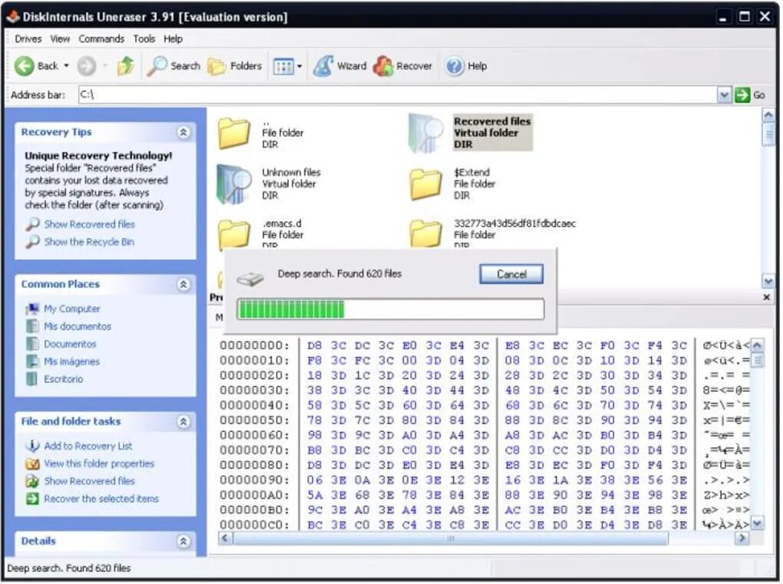Viewport: 783px width, 584px height.
Task: Click Add to Recovery List
Action: pyautogui.click(x=88, y=446)
